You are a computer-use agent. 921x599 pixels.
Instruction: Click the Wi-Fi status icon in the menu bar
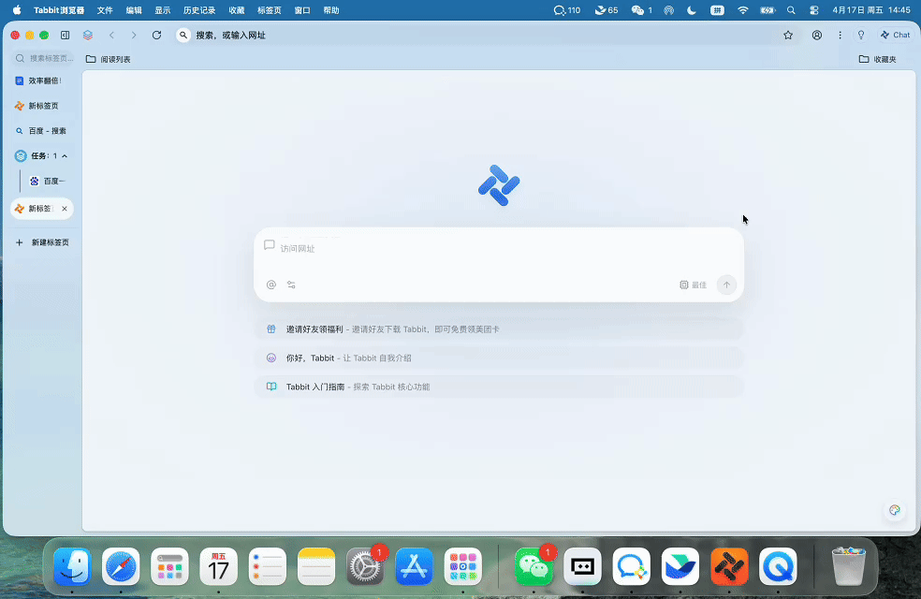743,10
